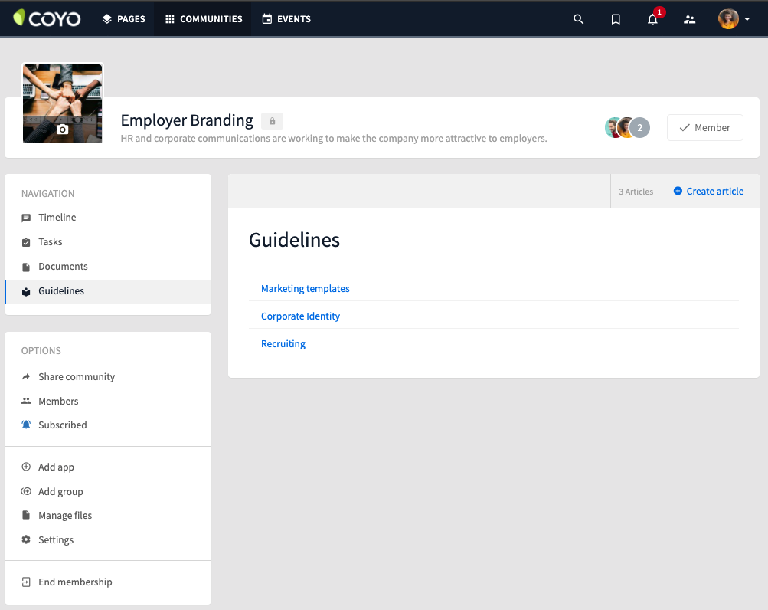Open Documents in the navigation
This screenshot has width=768, height=610.
coord(108,266)
